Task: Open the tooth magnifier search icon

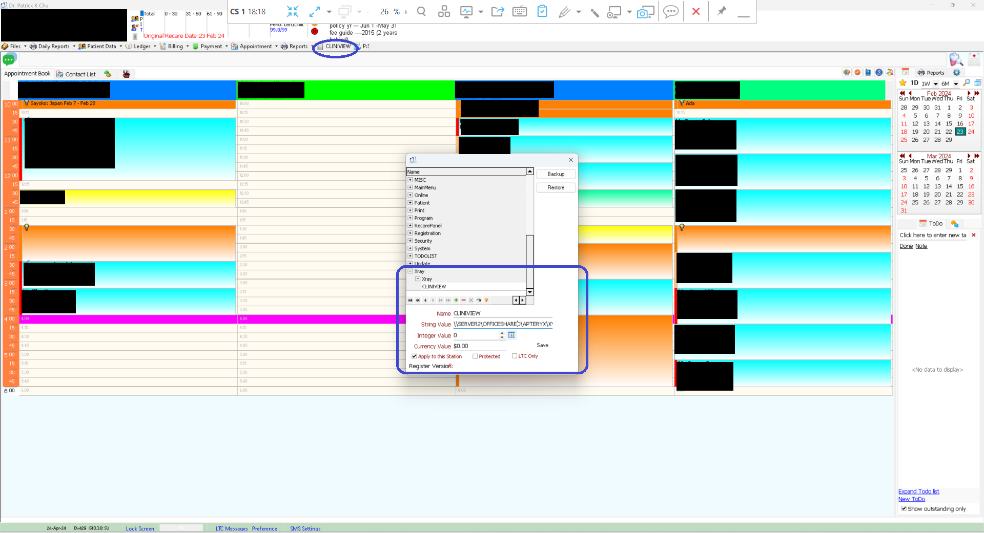Action: (x=956, y=60)
